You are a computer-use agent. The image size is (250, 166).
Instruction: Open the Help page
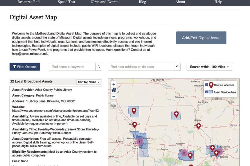pyautogui.click(x=218, y=2)
